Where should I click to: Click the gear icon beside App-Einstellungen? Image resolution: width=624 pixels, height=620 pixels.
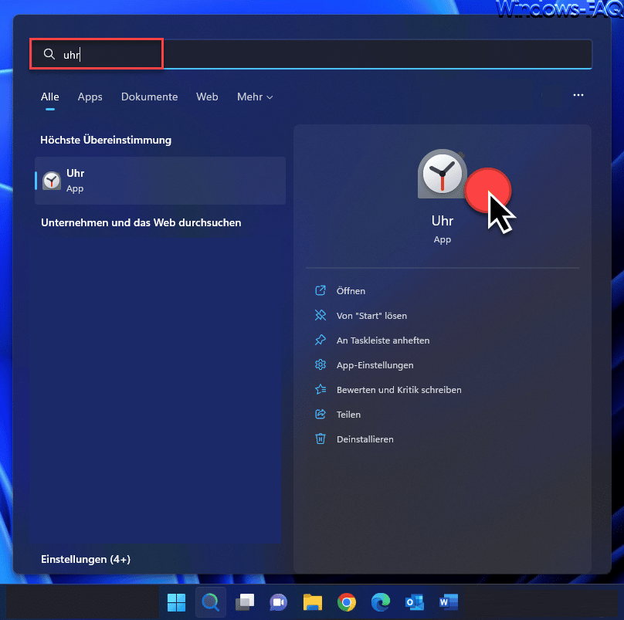pos(320,364)
